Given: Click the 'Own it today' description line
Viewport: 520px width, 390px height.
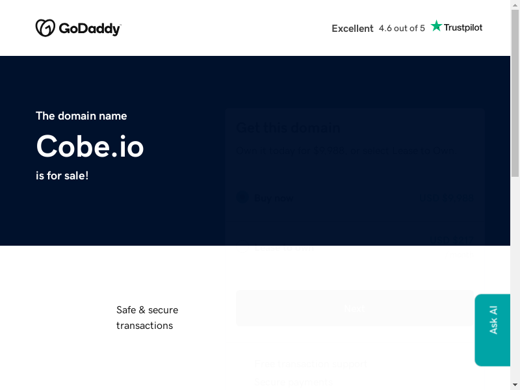Looking at the screenshot, I should (345, 151).
